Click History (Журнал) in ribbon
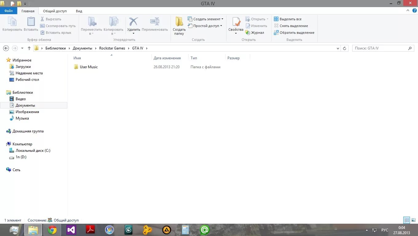418x236 pixels. tap(254, 33)
